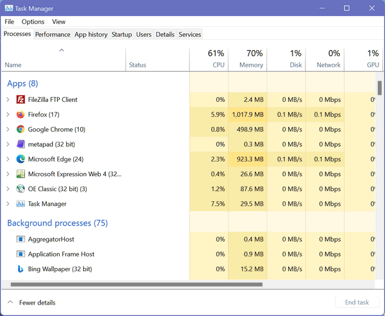This screenshot has height=316, width=385.
Task: Expand the Google Chrome (10) group
Action: click(8, 129)
